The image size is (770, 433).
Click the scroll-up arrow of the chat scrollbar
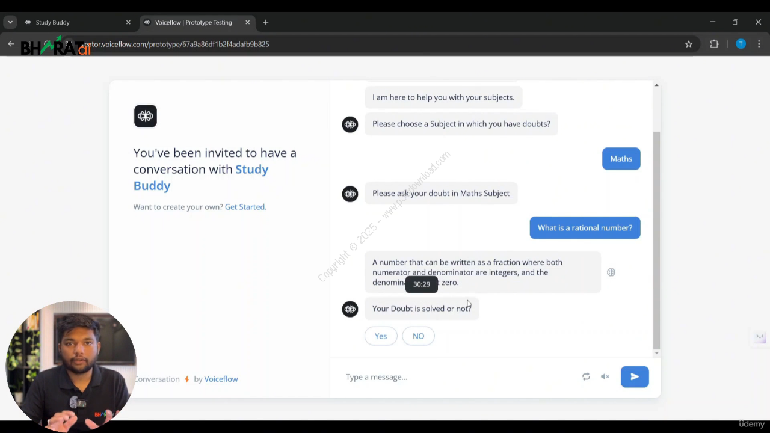[656, 85]
